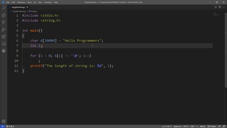Close the lengthofstring.c tab
227x128 pixels.
pos(27,7)
